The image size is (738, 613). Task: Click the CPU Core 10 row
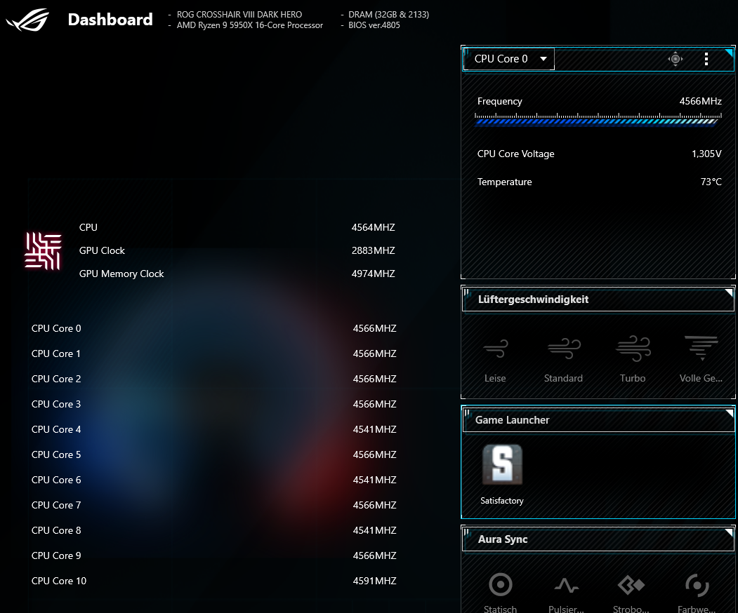(213, 581)
